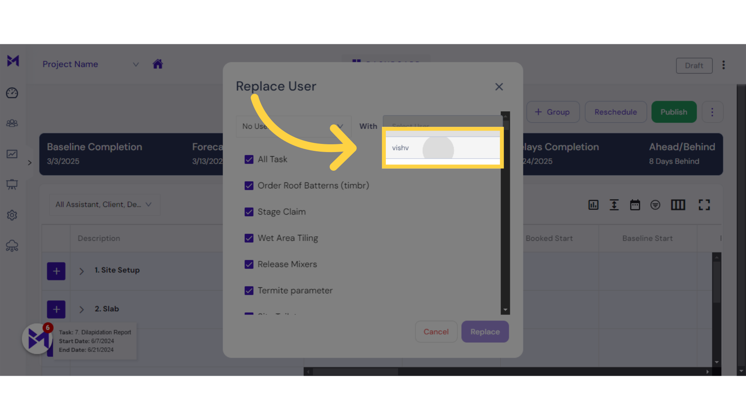Viewport: 746px width, 420px height.
Task: Add item with plus on Slab row
Action: click(56, 310)
